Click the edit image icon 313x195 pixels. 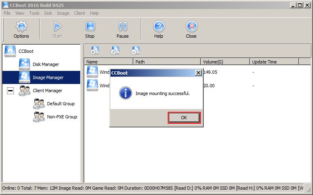115,50
